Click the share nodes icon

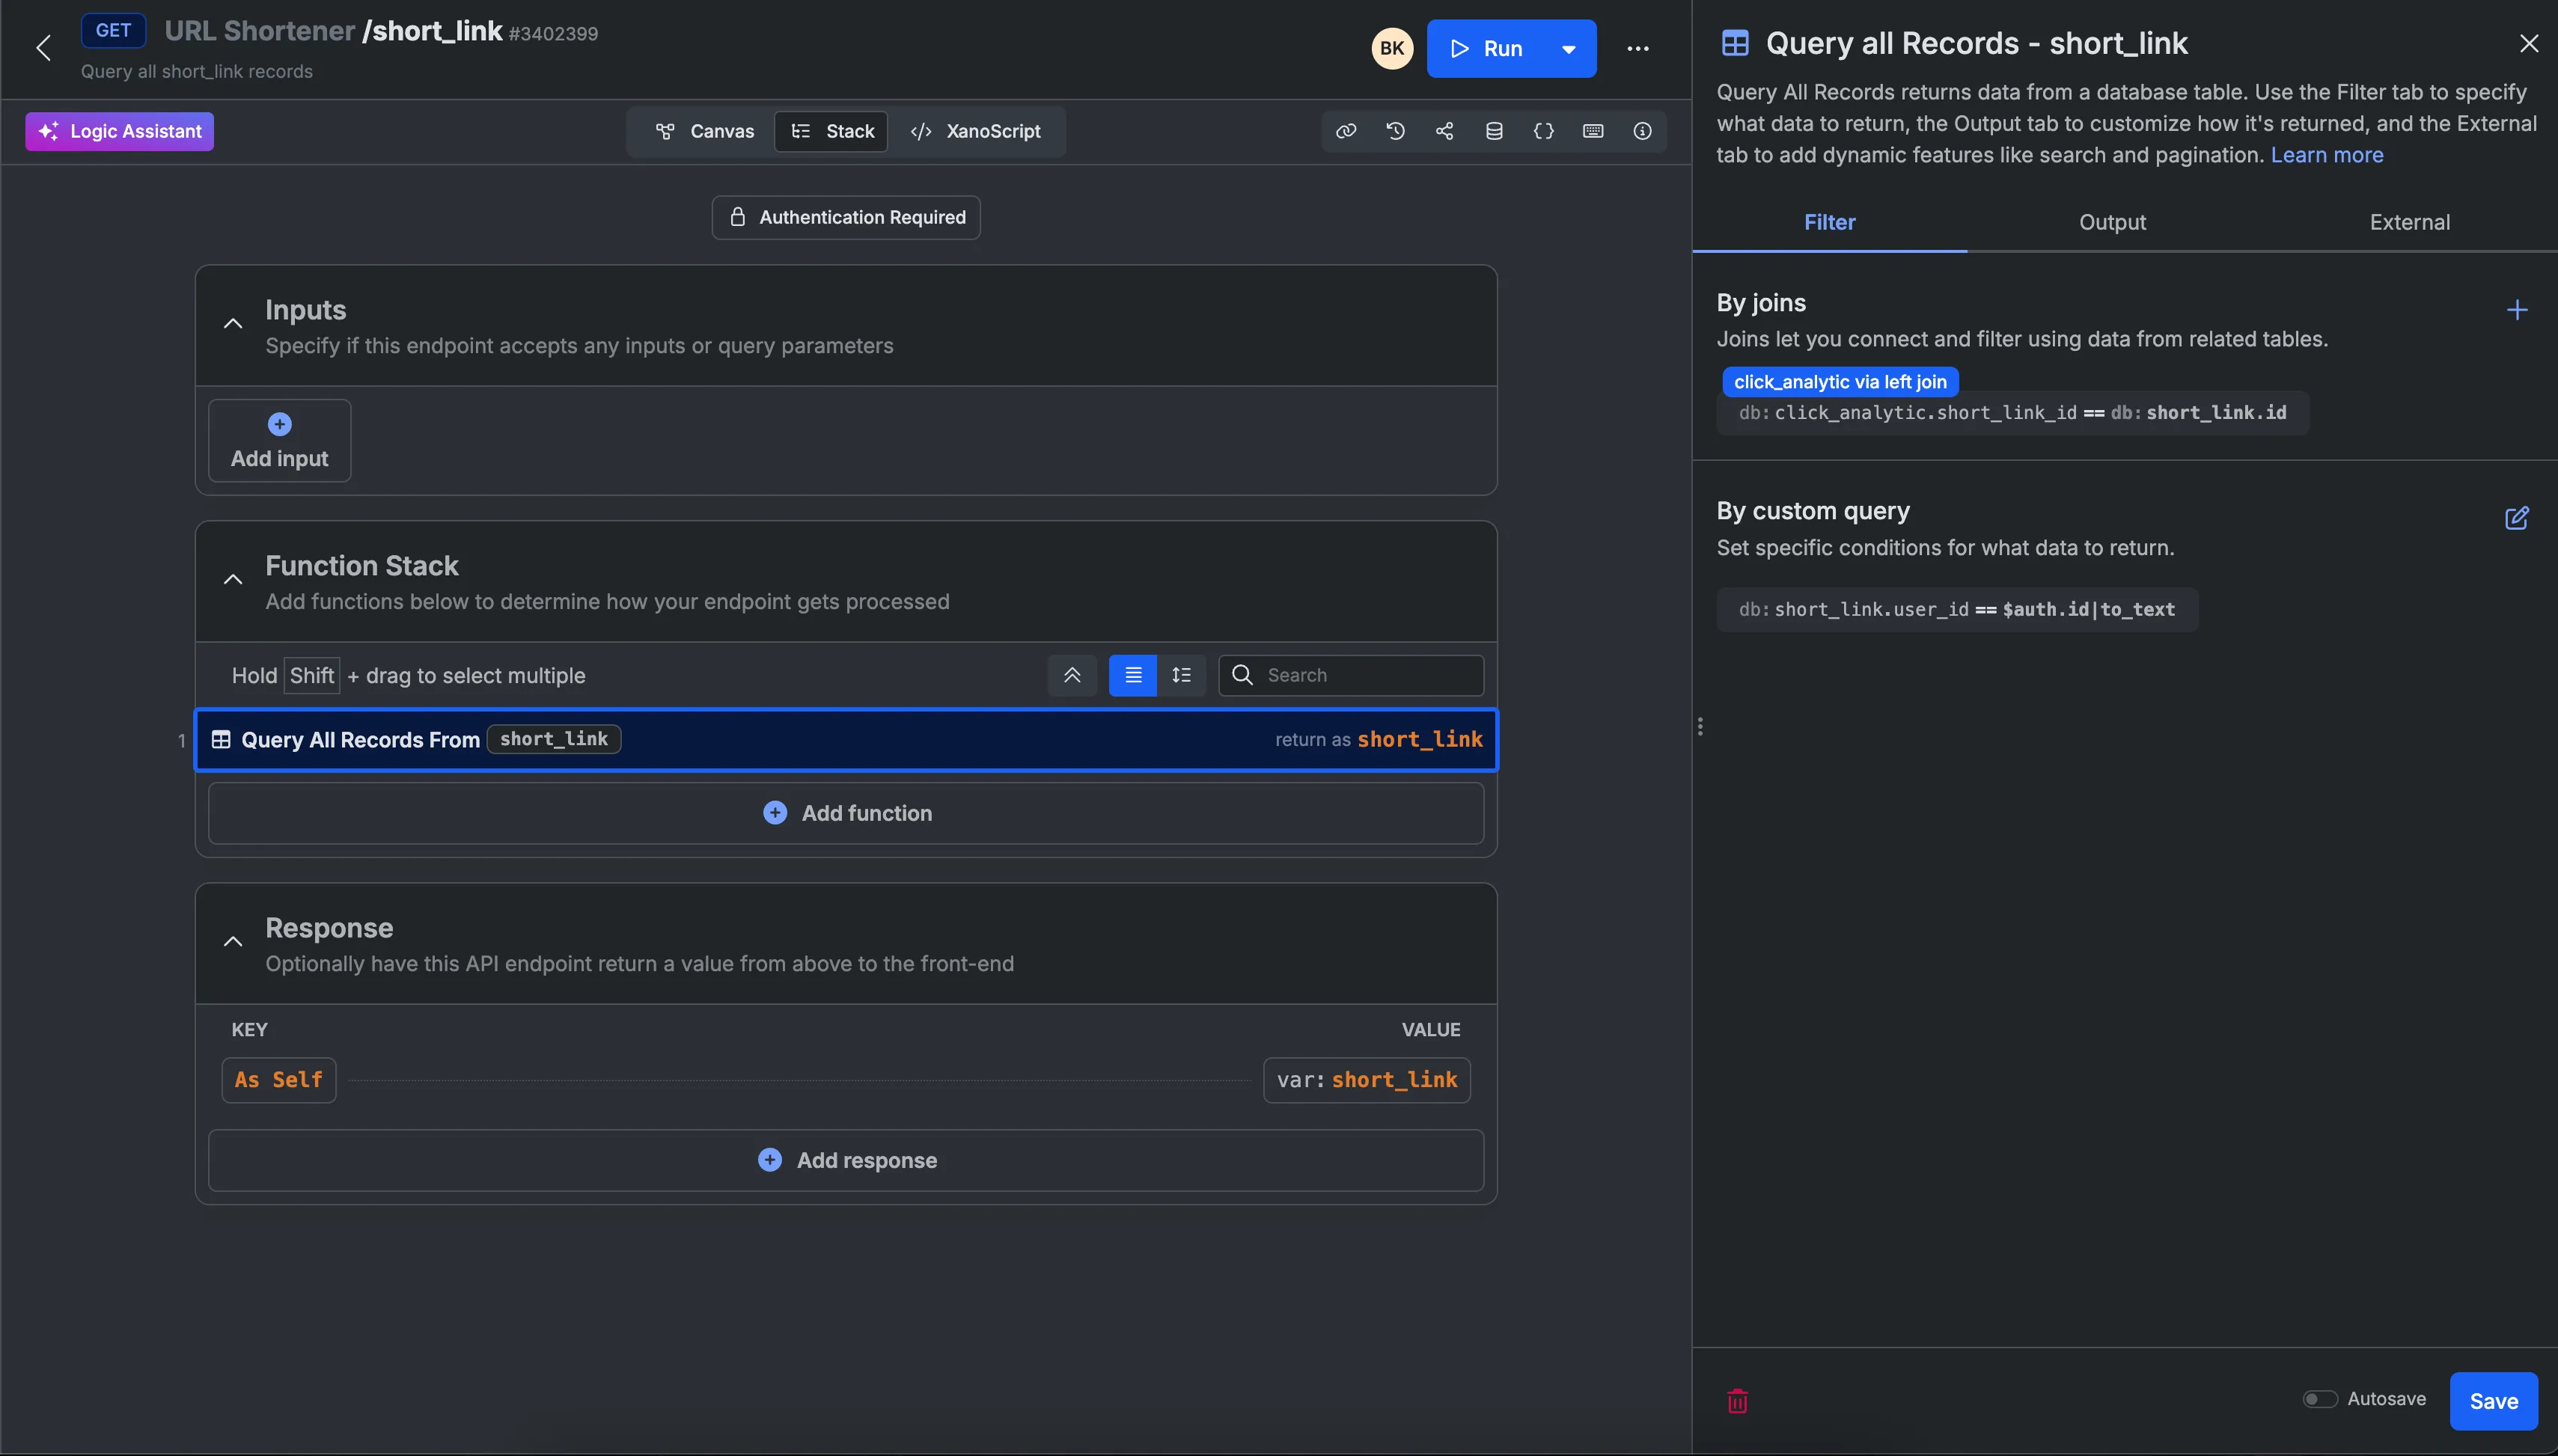[1444, 131]
